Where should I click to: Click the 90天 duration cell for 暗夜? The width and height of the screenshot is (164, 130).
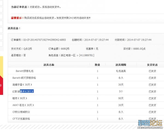(x=121, y=98)
